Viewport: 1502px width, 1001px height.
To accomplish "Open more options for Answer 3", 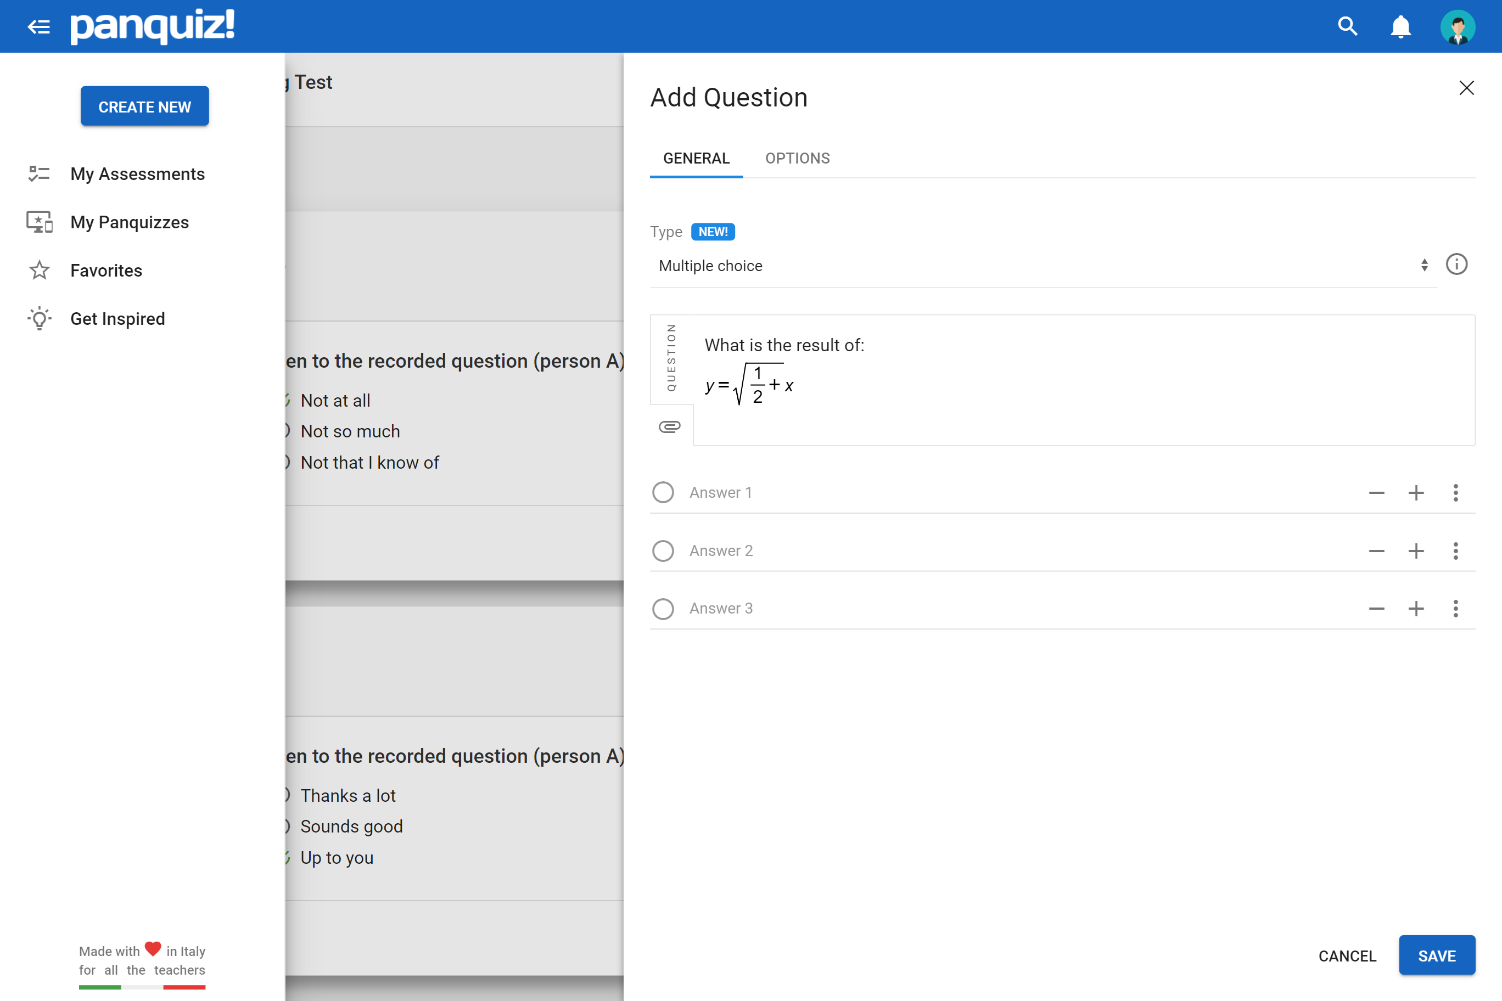I will click(1455, 609).
